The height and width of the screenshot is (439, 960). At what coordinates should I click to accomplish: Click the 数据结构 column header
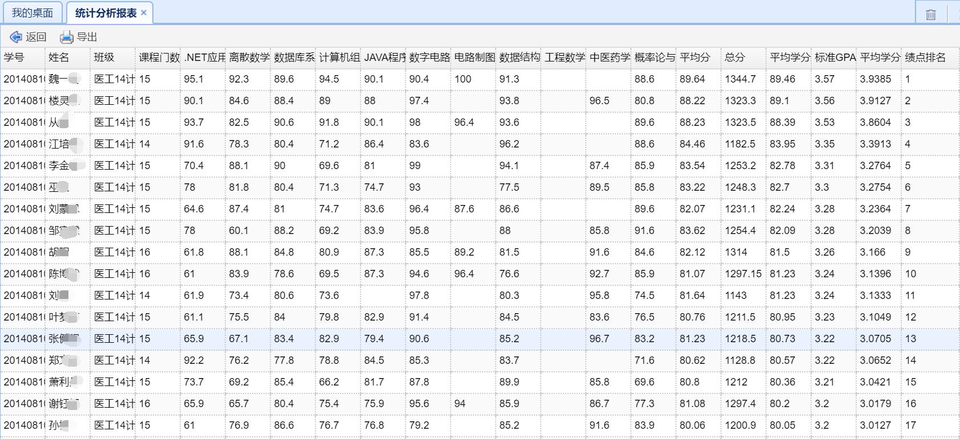519,58
